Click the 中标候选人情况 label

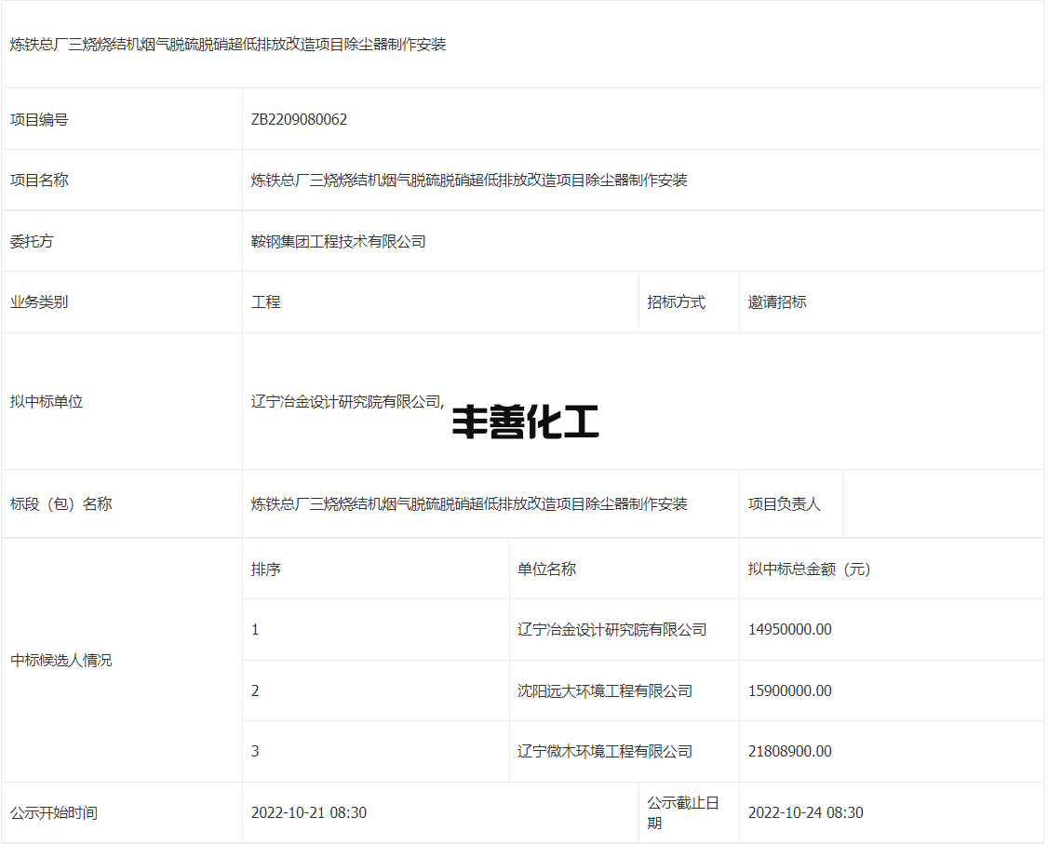60,661
